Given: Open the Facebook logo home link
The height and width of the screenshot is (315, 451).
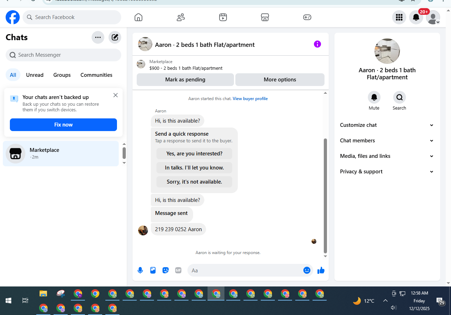Looking at the screenshot, I should pos(13,17).
